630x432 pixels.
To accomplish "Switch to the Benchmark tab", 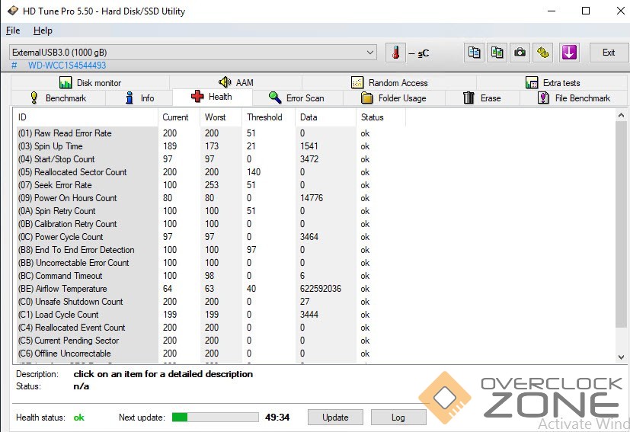I will (58, 98).
